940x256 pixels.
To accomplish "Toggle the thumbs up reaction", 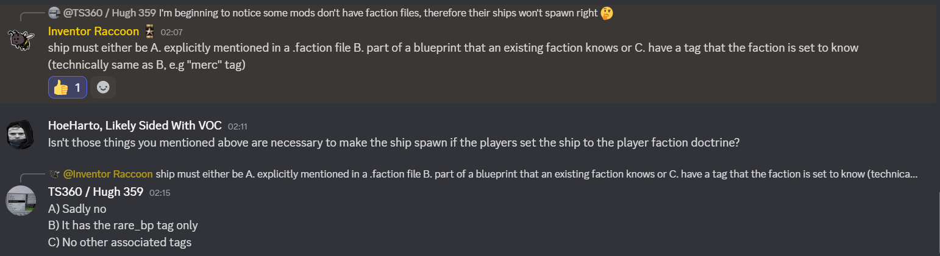I will coord(68,88).
